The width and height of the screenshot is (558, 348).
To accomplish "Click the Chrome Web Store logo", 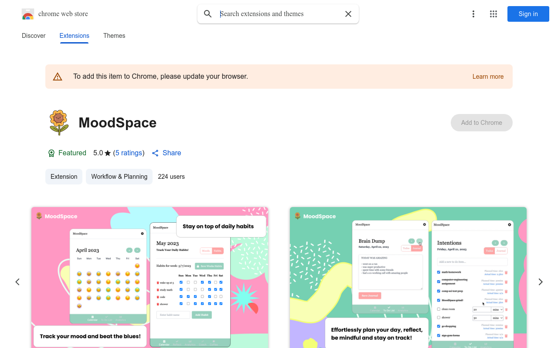I will [28, 14].
